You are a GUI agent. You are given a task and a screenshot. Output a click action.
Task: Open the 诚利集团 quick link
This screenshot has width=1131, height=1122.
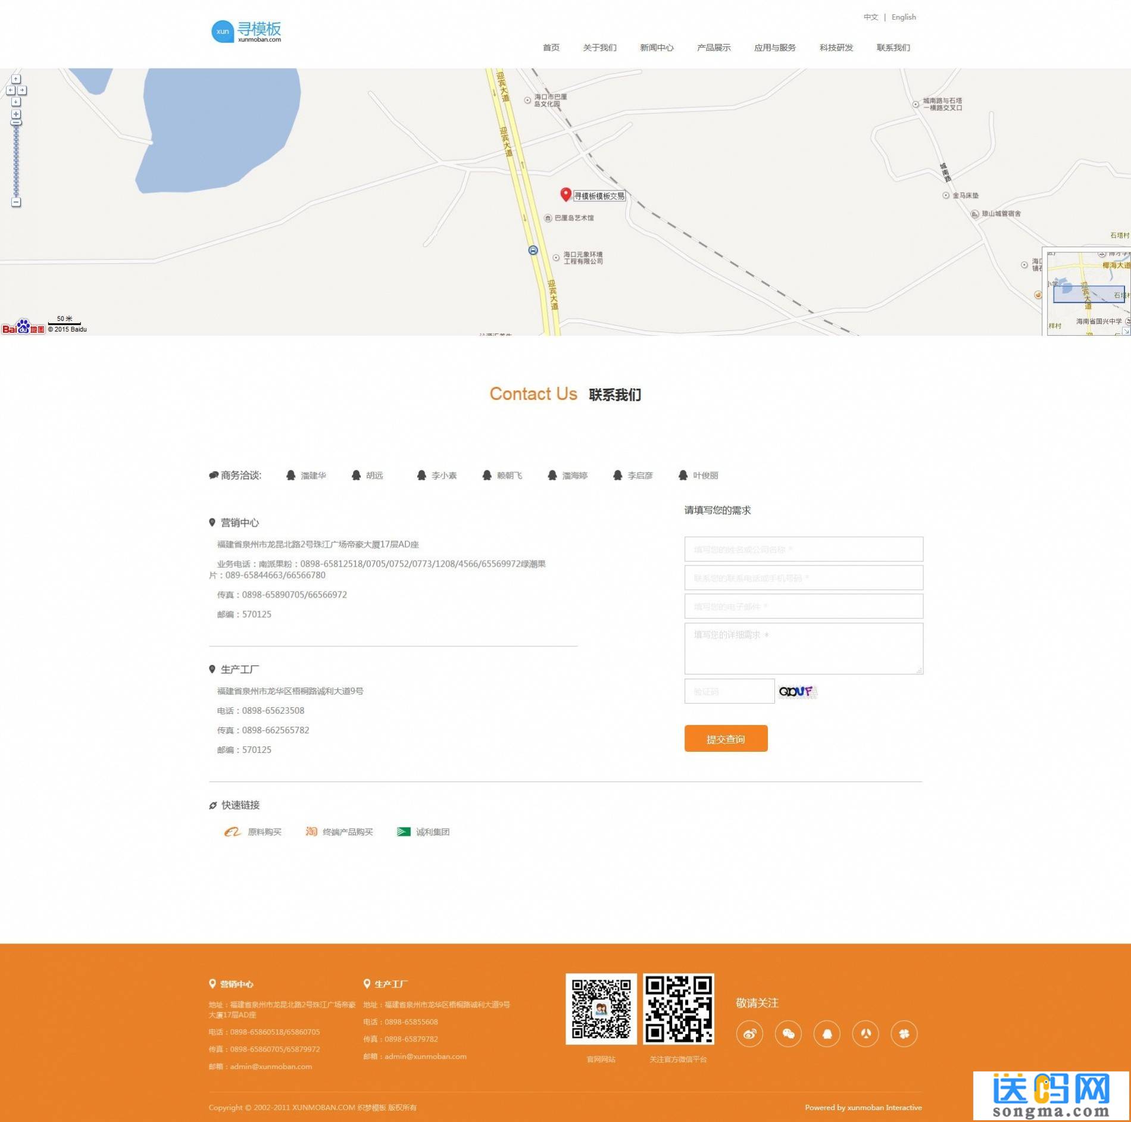tap(433, 832)
